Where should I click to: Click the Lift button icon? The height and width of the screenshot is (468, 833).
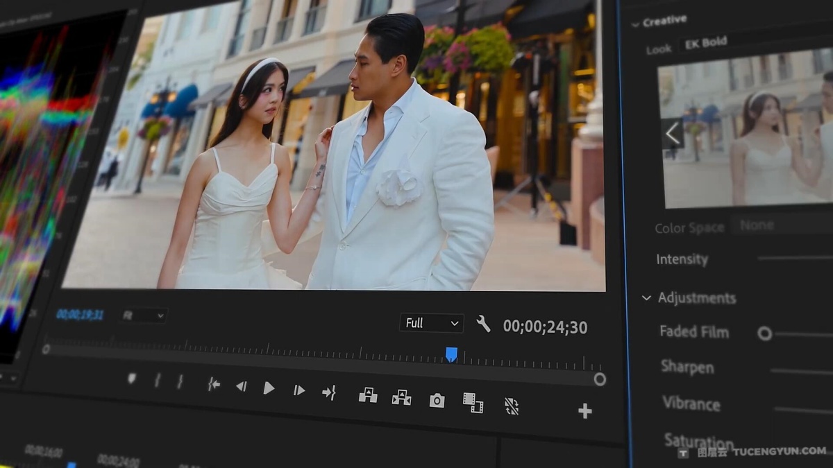point(368,395)
